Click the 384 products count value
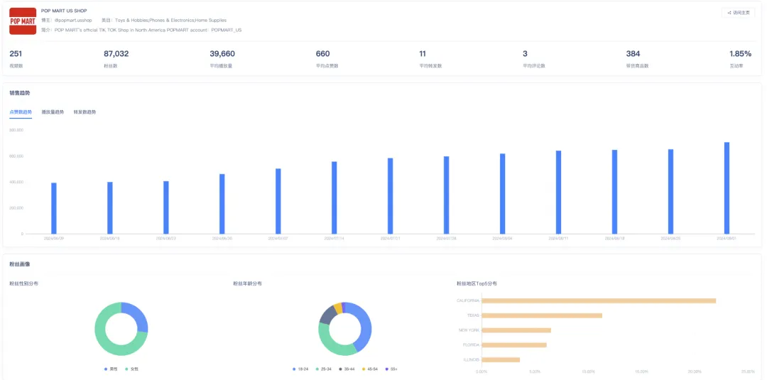The image size is (767, 380). (x=633, y=54)
